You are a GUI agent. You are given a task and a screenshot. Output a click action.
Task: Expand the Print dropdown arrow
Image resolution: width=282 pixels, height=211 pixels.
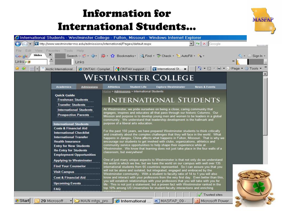pos(224,68)
